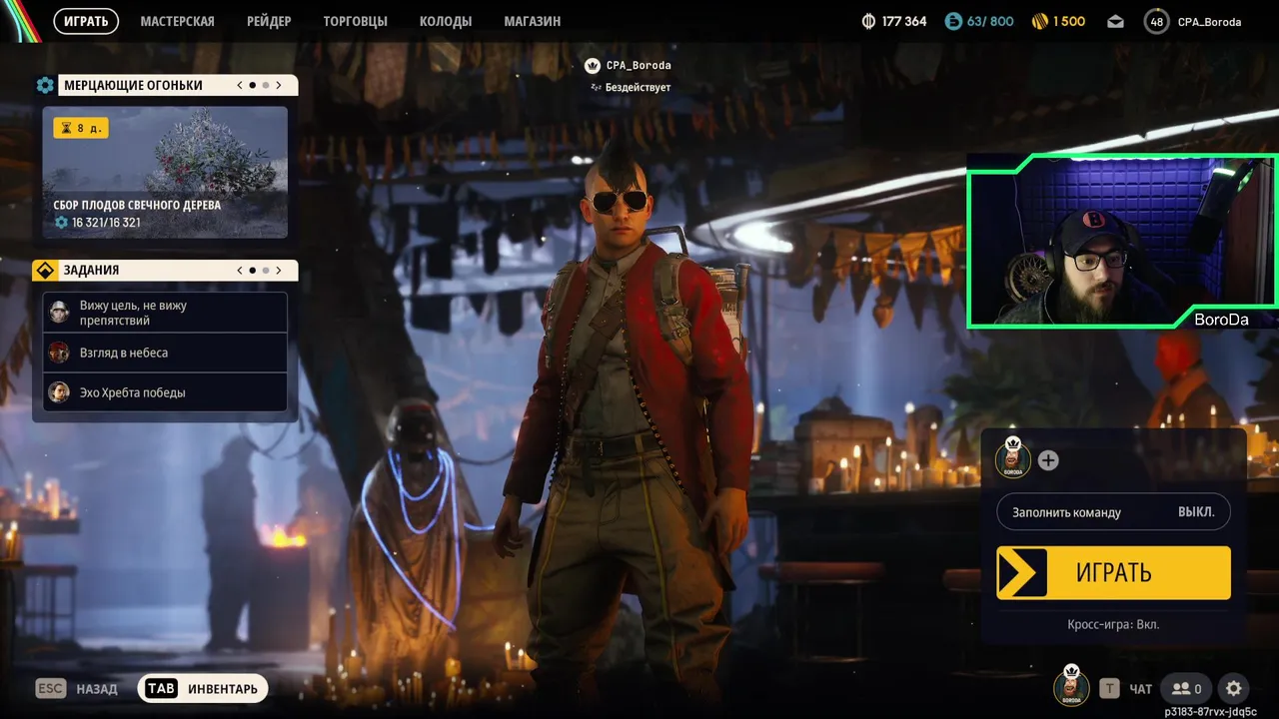Go to previous page with ЗАДАНИЯ left arrow

(240, 270)
